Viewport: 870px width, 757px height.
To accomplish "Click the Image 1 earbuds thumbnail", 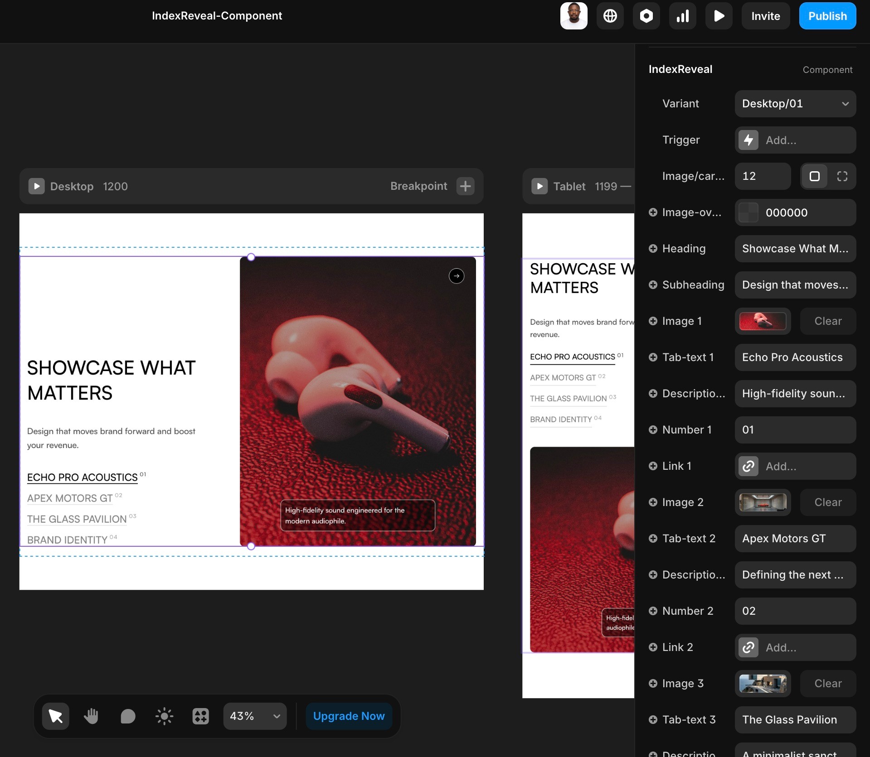I will [763, 321].
